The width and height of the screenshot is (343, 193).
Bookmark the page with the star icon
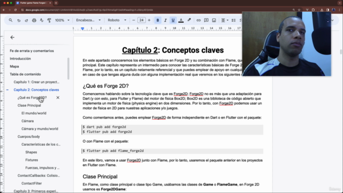pos(299,10)
